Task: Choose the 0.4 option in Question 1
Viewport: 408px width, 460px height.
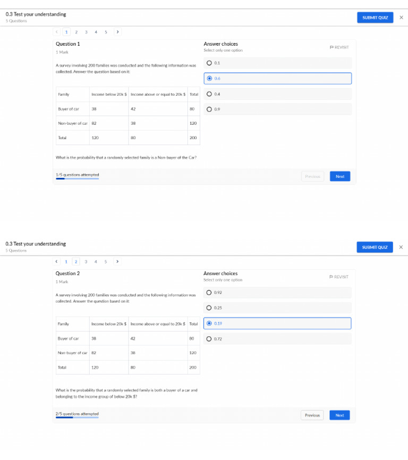Action: (x=209, y=94)
